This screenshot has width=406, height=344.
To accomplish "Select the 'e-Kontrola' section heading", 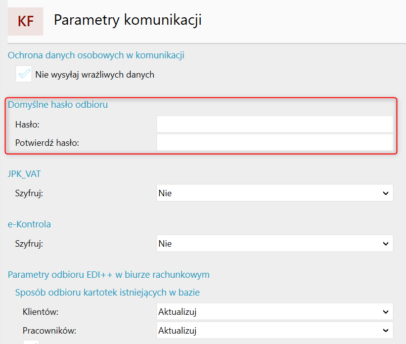I will (x=29, y=224).
